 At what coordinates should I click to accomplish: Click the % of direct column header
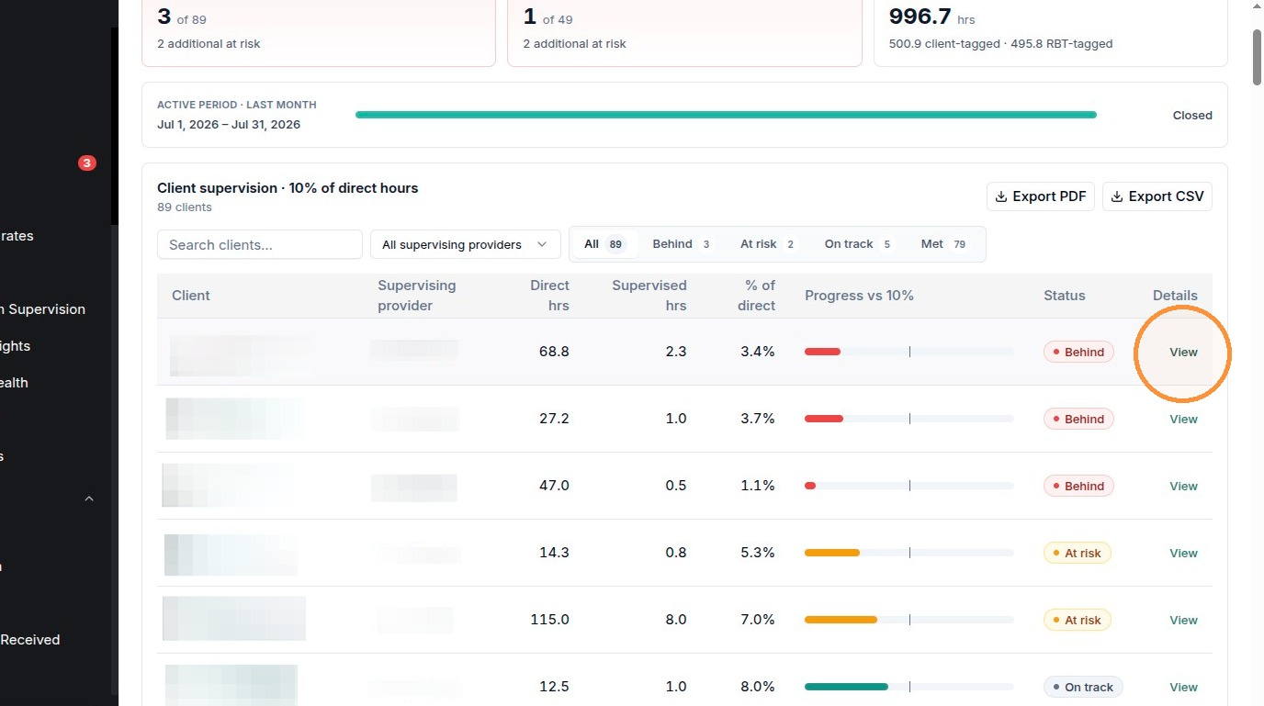(x=756, y=296)
